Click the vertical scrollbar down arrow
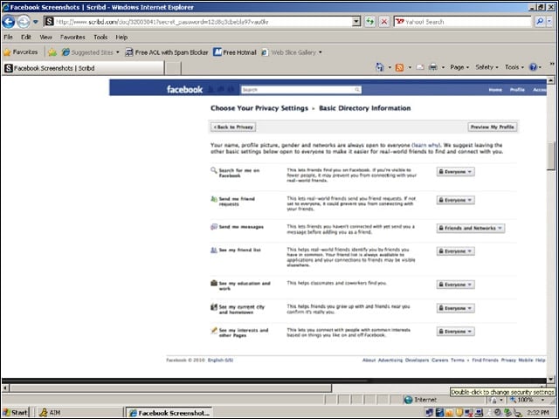This screenshot has width=559, height=419. [x=551, y=379]
